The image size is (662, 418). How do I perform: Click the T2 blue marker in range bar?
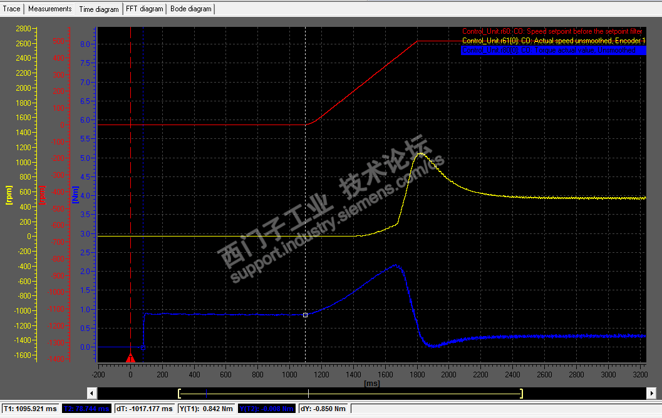[x=206, y=394]
